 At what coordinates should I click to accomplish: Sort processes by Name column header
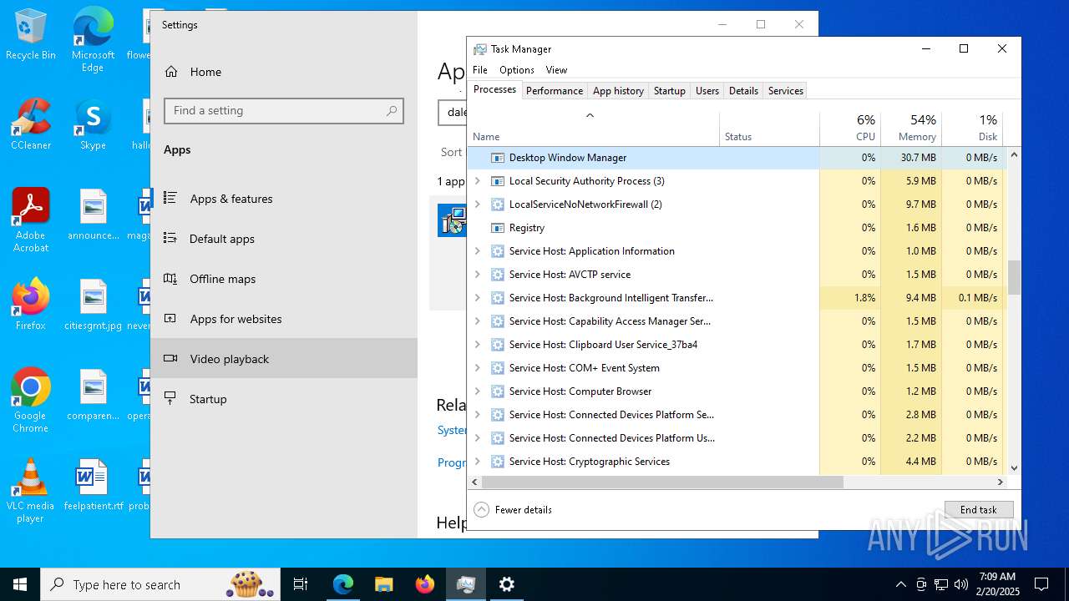[x=594, y=129]
